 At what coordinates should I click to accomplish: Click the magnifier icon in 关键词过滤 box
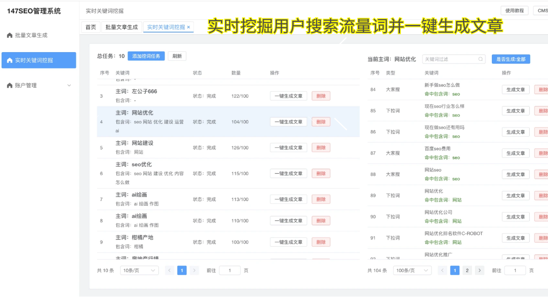pos(480,59)
